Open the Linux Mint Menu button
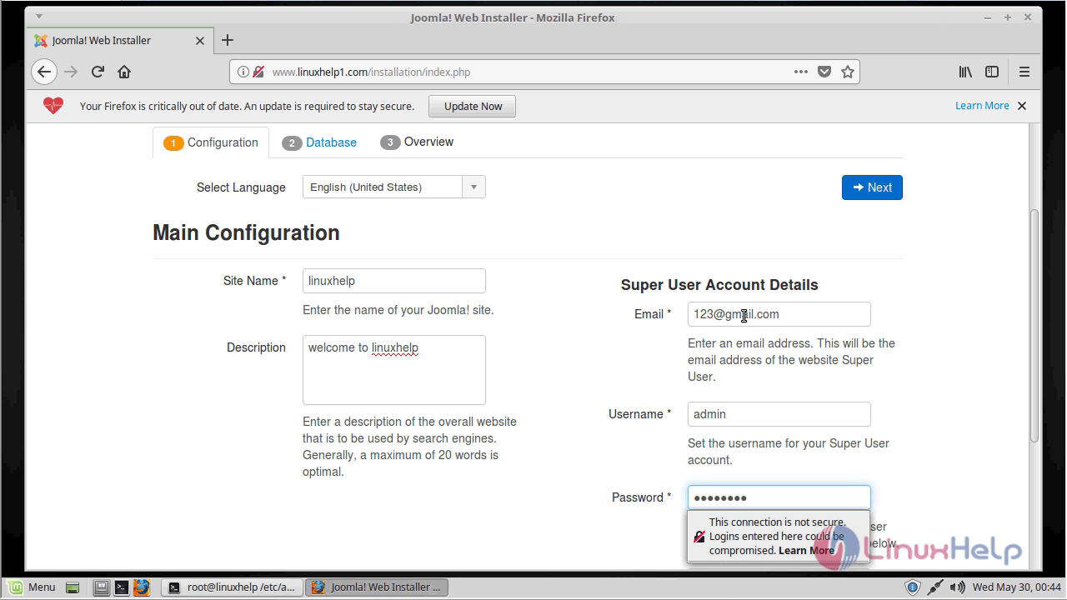Viewport: 1067px width, 600px height. tap(32, 587)
